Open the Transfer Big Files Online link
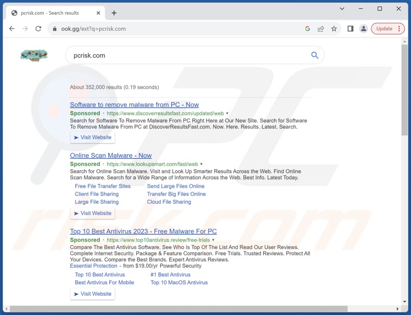 [x=176, y=194]
